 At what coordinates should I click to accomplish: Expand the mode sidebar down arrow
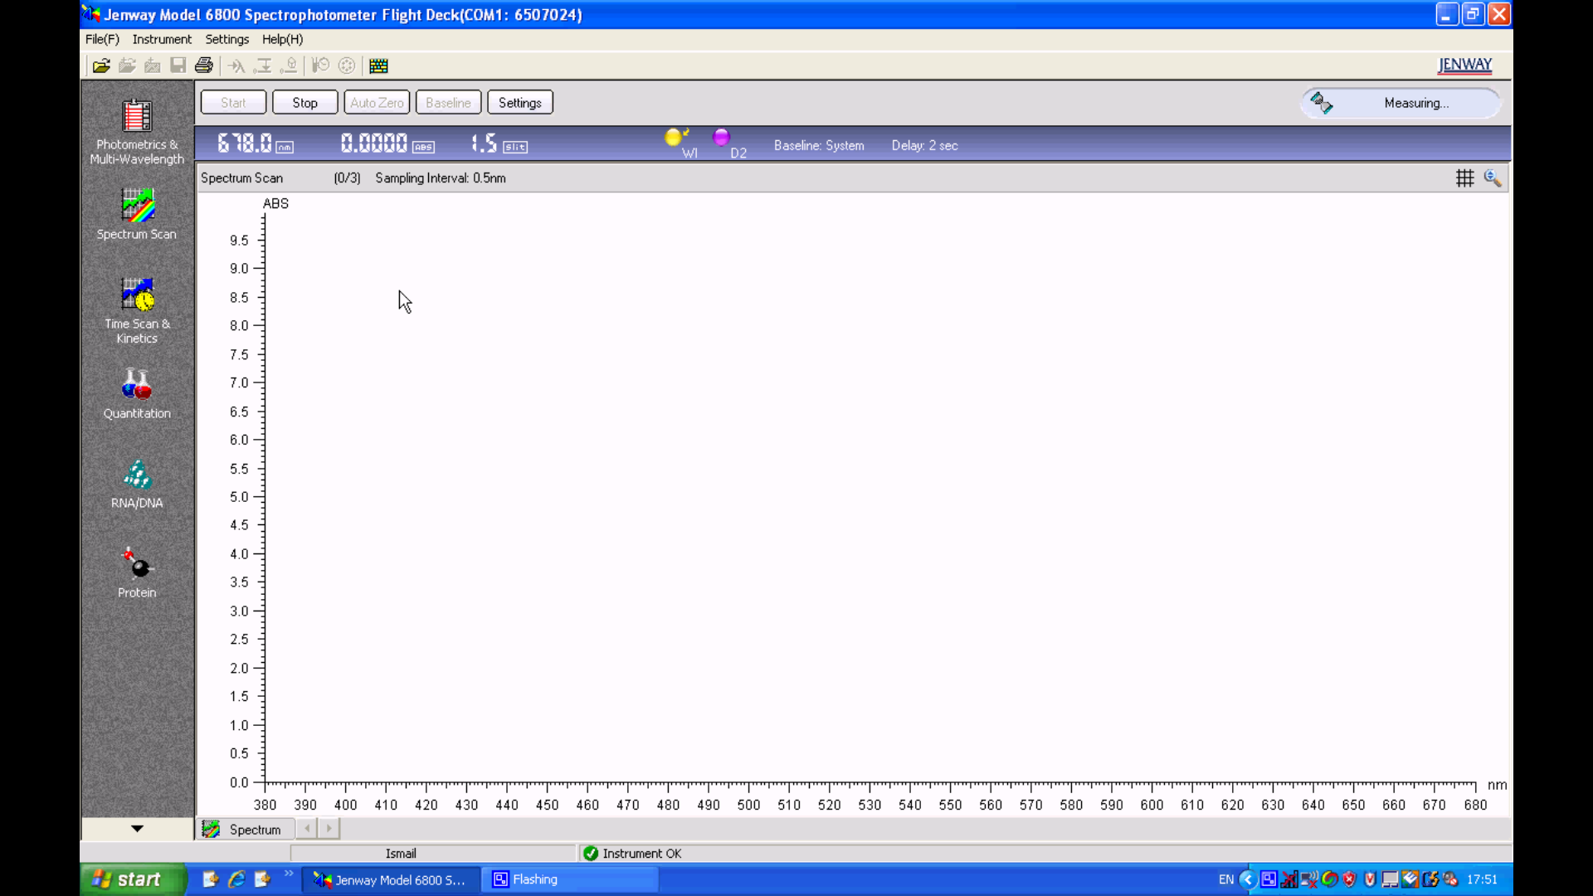pyautogui.click(x=137, y=828)
